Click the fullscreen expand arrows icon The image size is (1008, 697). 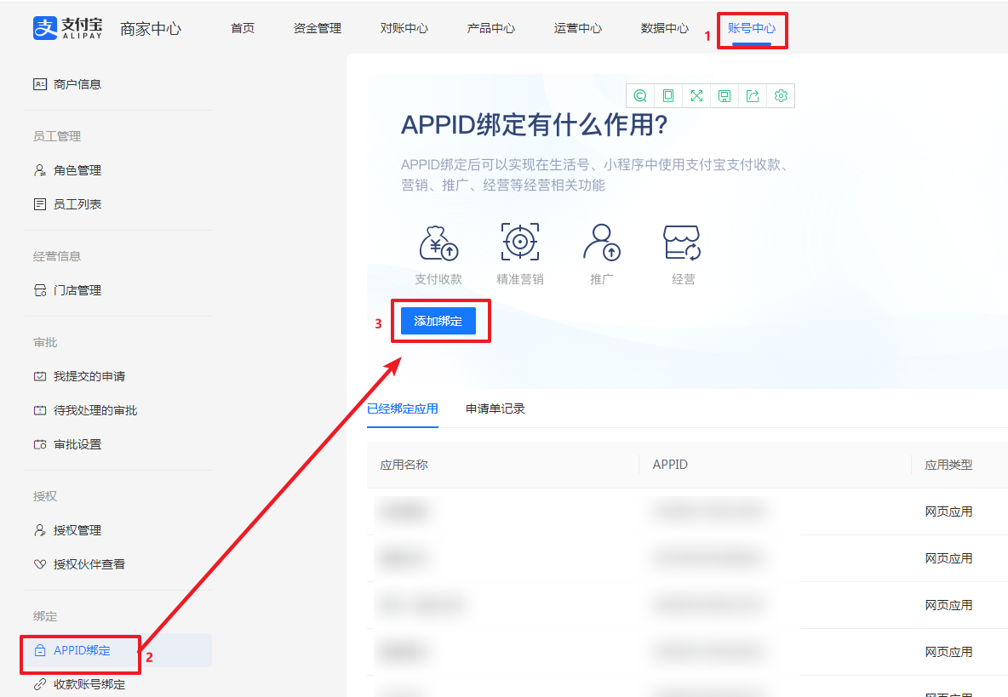[x=696, y=95]
